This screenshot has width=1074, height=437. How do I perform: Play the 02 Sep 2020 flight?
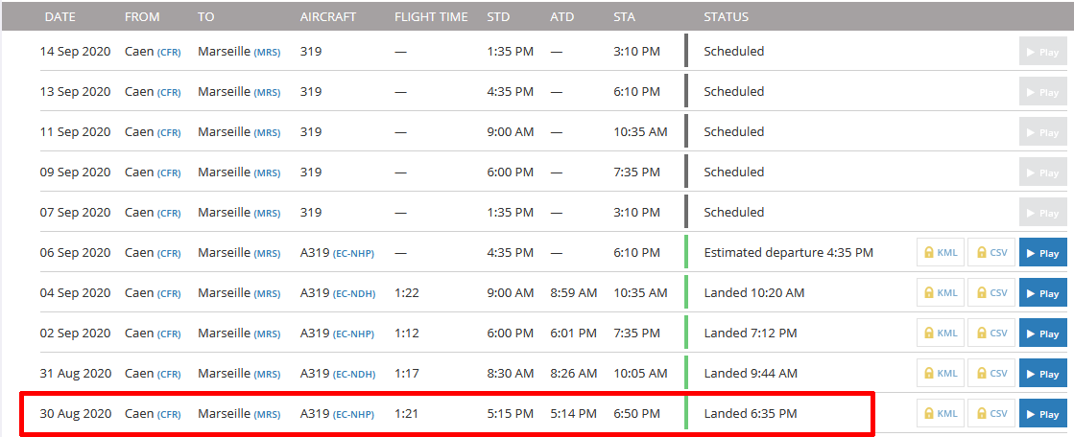pyautogui.click(x=1043, y=333)
